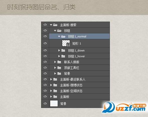Expand the 主面板-微博状态 group
Viewport: 148px width, 117px height.
click(x=51, y=85)
